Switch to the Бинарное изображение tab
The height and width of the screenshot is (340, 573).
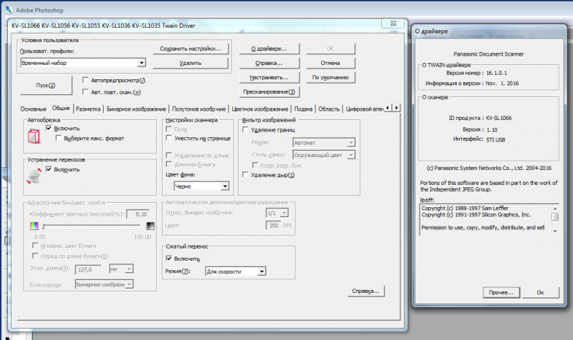(x=136, y=109)
